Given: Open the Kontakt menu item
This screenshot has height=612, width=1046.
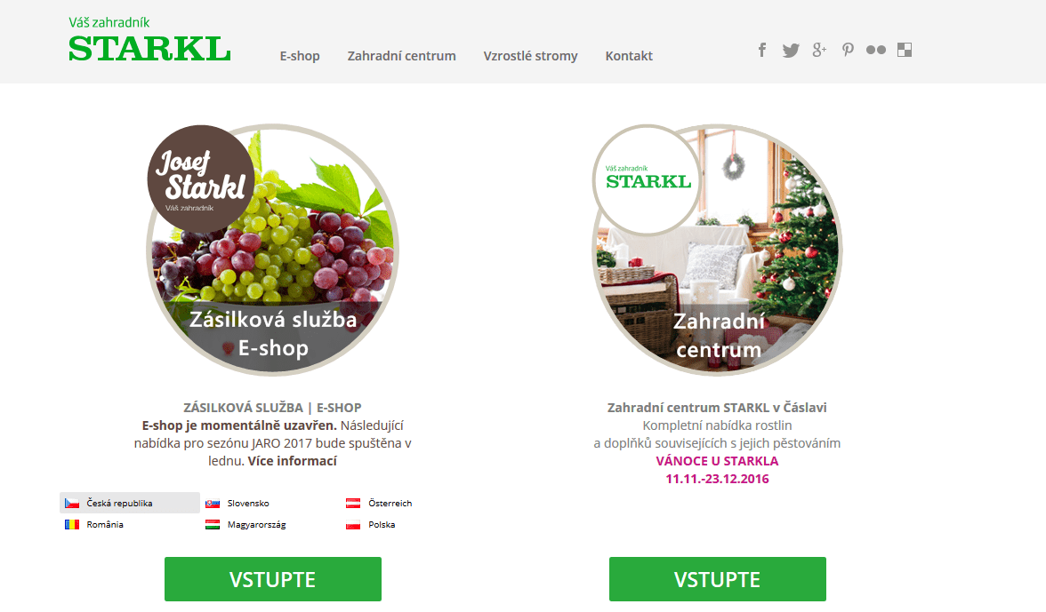Looking at the screenshot, I should pyautogui.click(x=629, y=56).
